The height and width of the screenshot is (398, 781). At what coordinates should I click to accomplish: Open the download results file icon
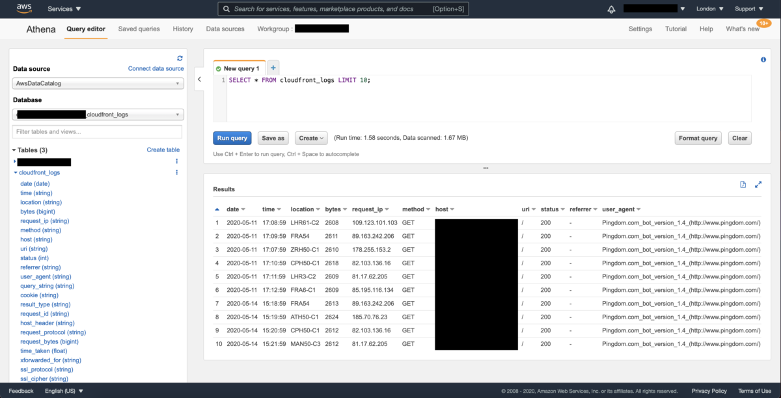(x=743, y=185)
